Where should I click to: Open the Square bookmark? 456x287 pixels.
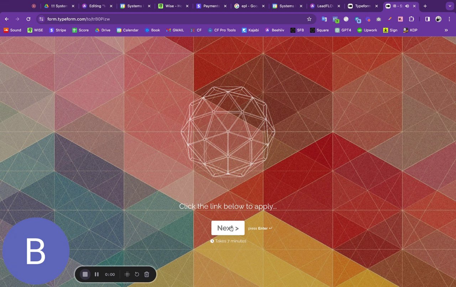click(319, 30)
